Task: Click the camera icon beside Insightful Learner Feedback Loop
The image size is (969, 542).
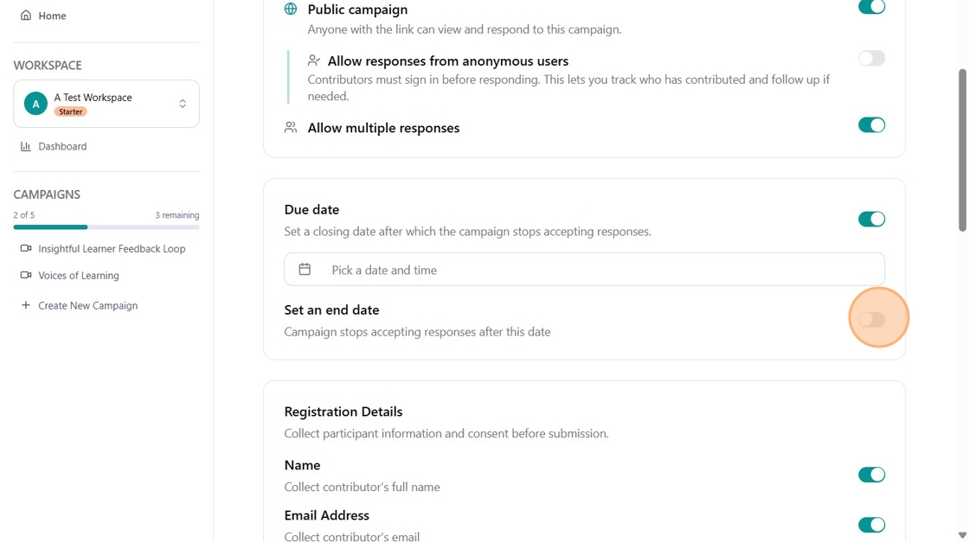Action: [x=26, y=249]
